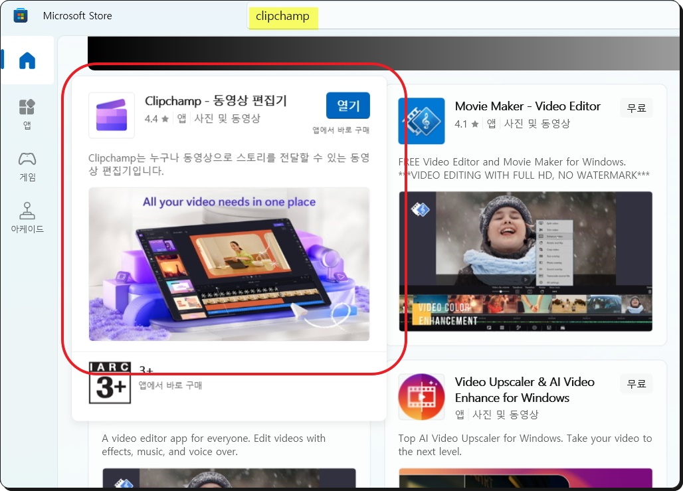Image resolution: width=683 pixels, height=491 pixels.
Task: Click Movie Maker screenshot with snowy child
Action: pos(526,261)
